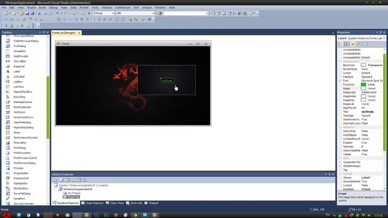Click the volume icon in system tray

[x=369, y=216]
